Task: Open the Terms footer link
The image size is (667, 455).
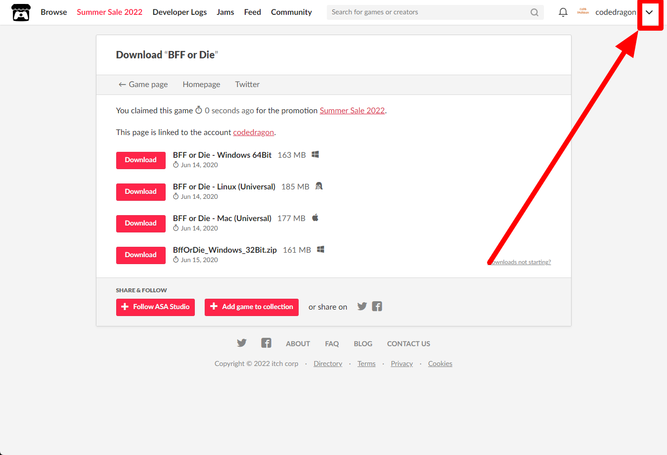Action: [x=366, y=364]
